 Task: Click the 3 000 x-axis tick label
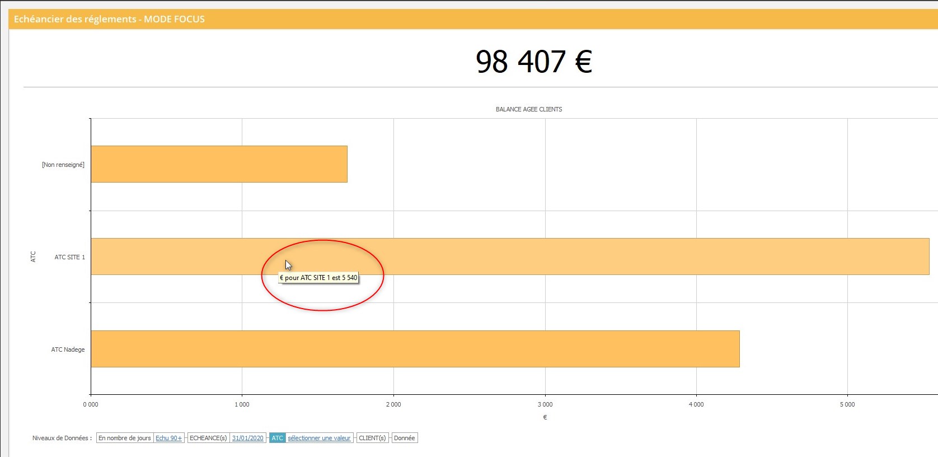click(x=545, y=404)
